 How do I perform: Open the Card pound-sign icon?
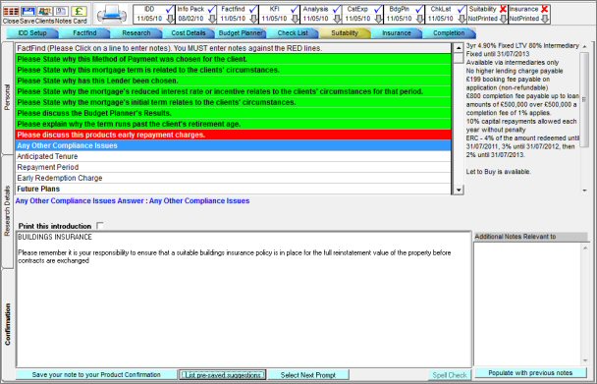pos(79,12)
